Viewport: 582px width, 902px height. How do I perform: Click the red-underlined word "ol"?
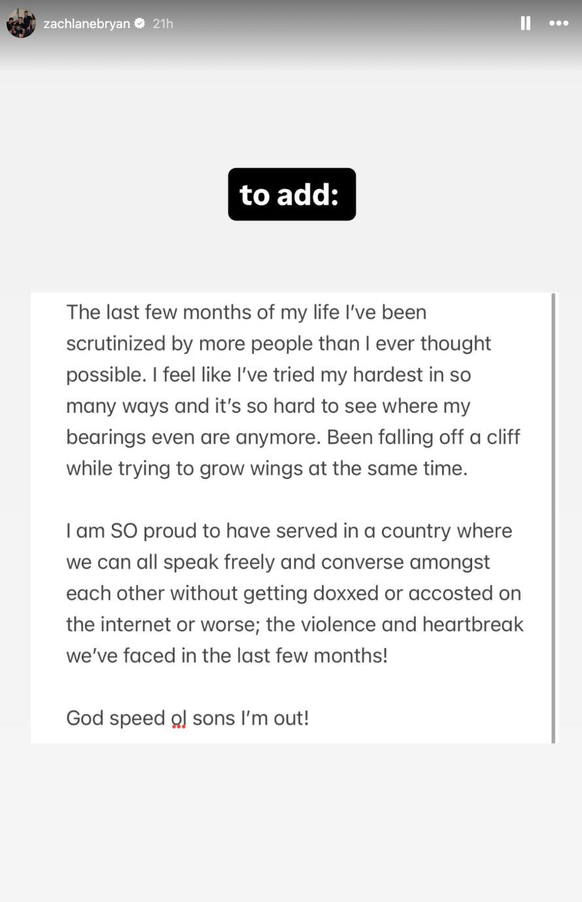[x=179, y=718]
